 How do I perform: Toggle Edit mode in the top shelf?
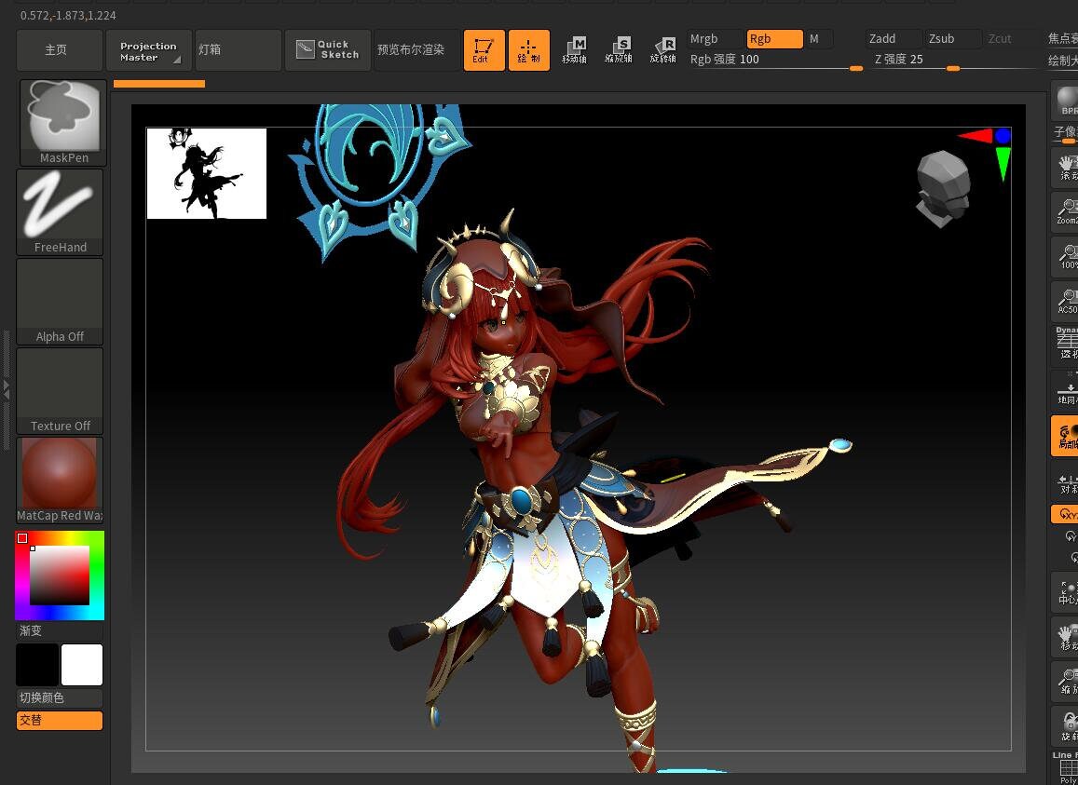(484, 49)
